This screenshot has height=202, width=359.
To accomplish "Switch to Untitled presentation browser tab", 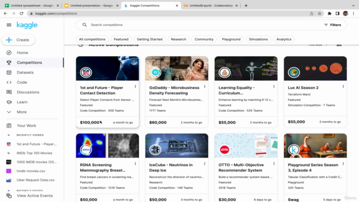I will tap(91, 6).
